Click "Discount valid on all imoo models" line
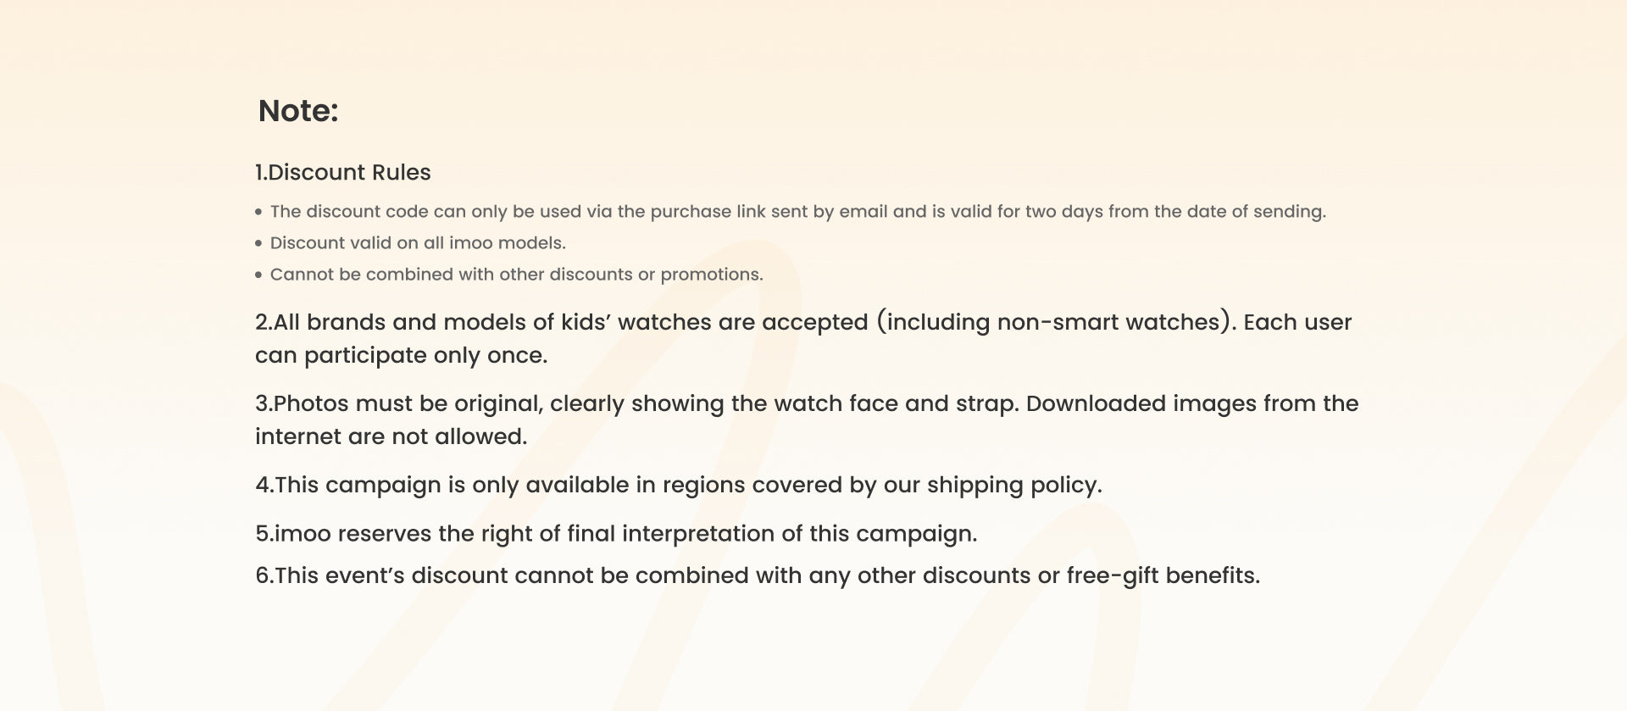 tap(418, 243)
